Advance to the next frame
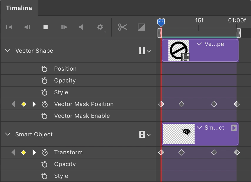Image resolution: width=251 pixels, height=182 pixels. (x=64, y=27)
